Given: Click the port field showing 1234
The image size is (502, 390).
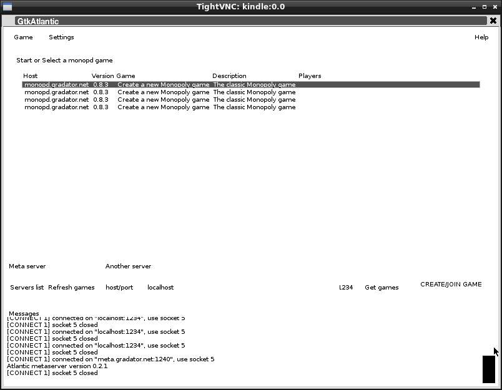Looking at the screenshot, I should coord(346,287).
